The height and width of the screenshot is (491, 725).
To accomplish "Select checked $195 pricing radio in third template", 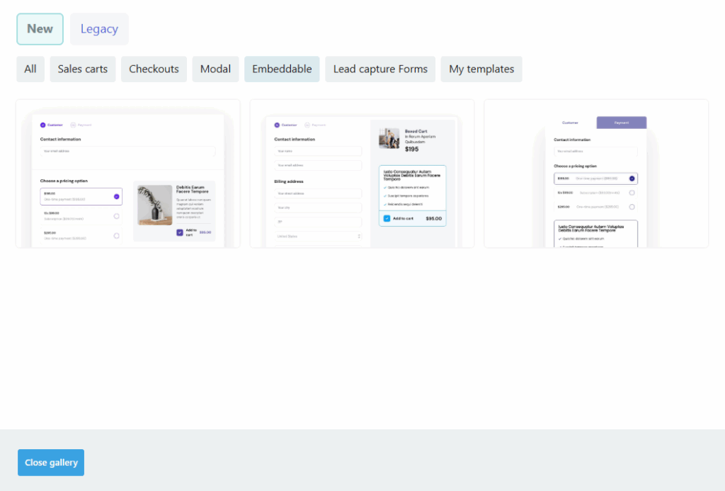I will click(632, 179).
